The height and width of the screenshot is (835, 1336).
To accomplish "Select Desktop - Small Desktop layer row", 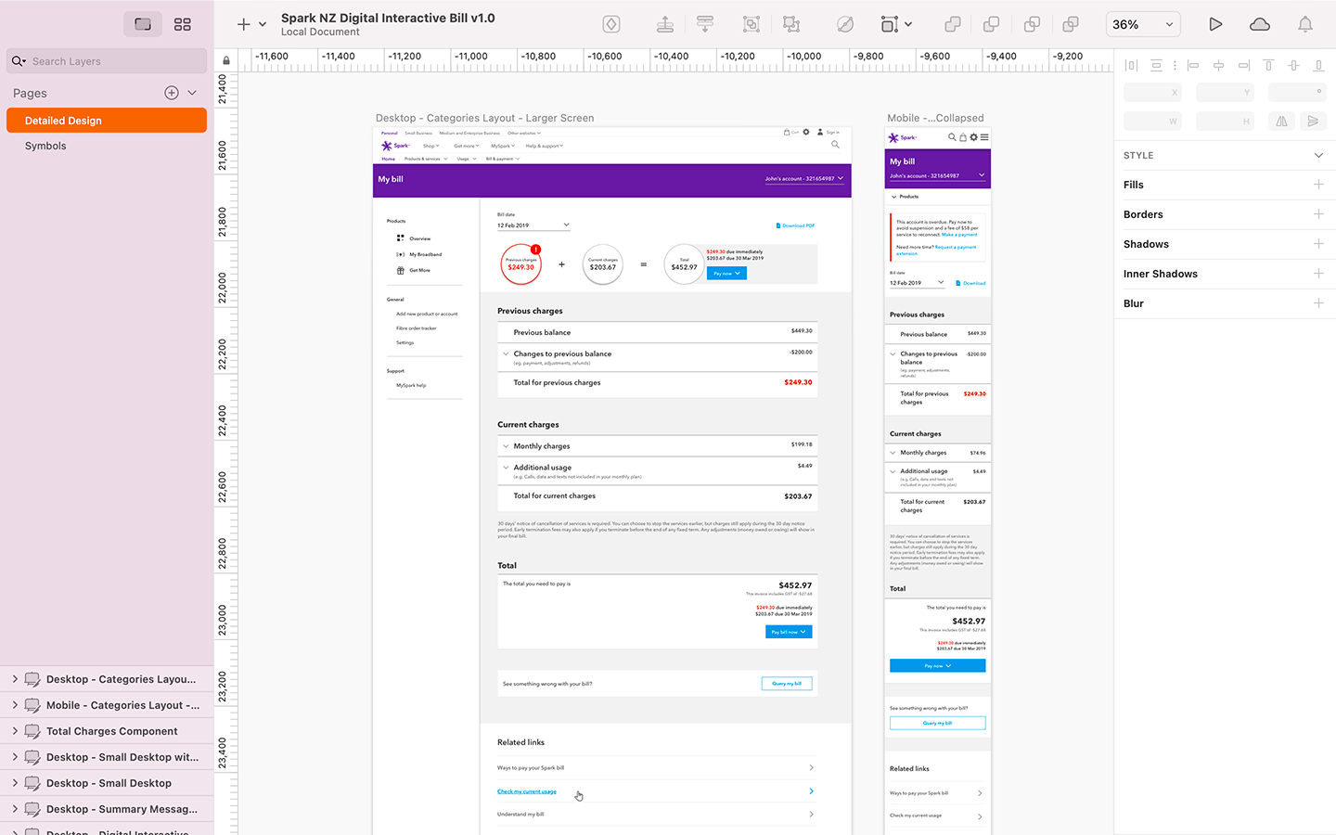I will click(x=107, y=783).
